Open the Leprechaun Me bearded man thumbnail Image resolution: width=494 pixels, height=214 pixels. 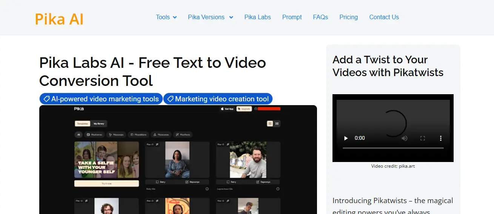coord(248,160)
